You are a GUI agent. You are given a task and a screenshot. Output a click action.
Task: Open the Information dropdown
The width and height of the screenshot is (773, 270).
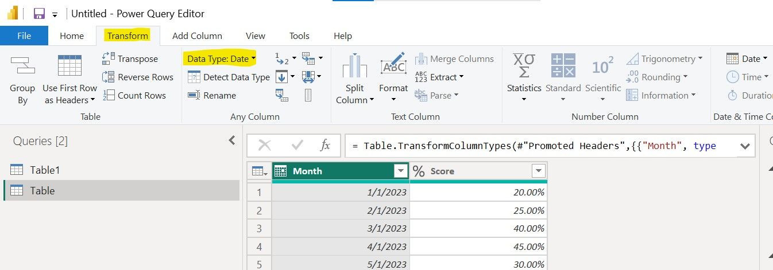coord(661,95)
